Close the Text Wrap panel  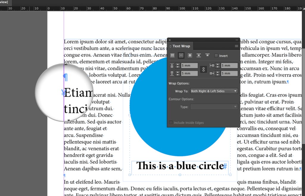click(170, 40)
